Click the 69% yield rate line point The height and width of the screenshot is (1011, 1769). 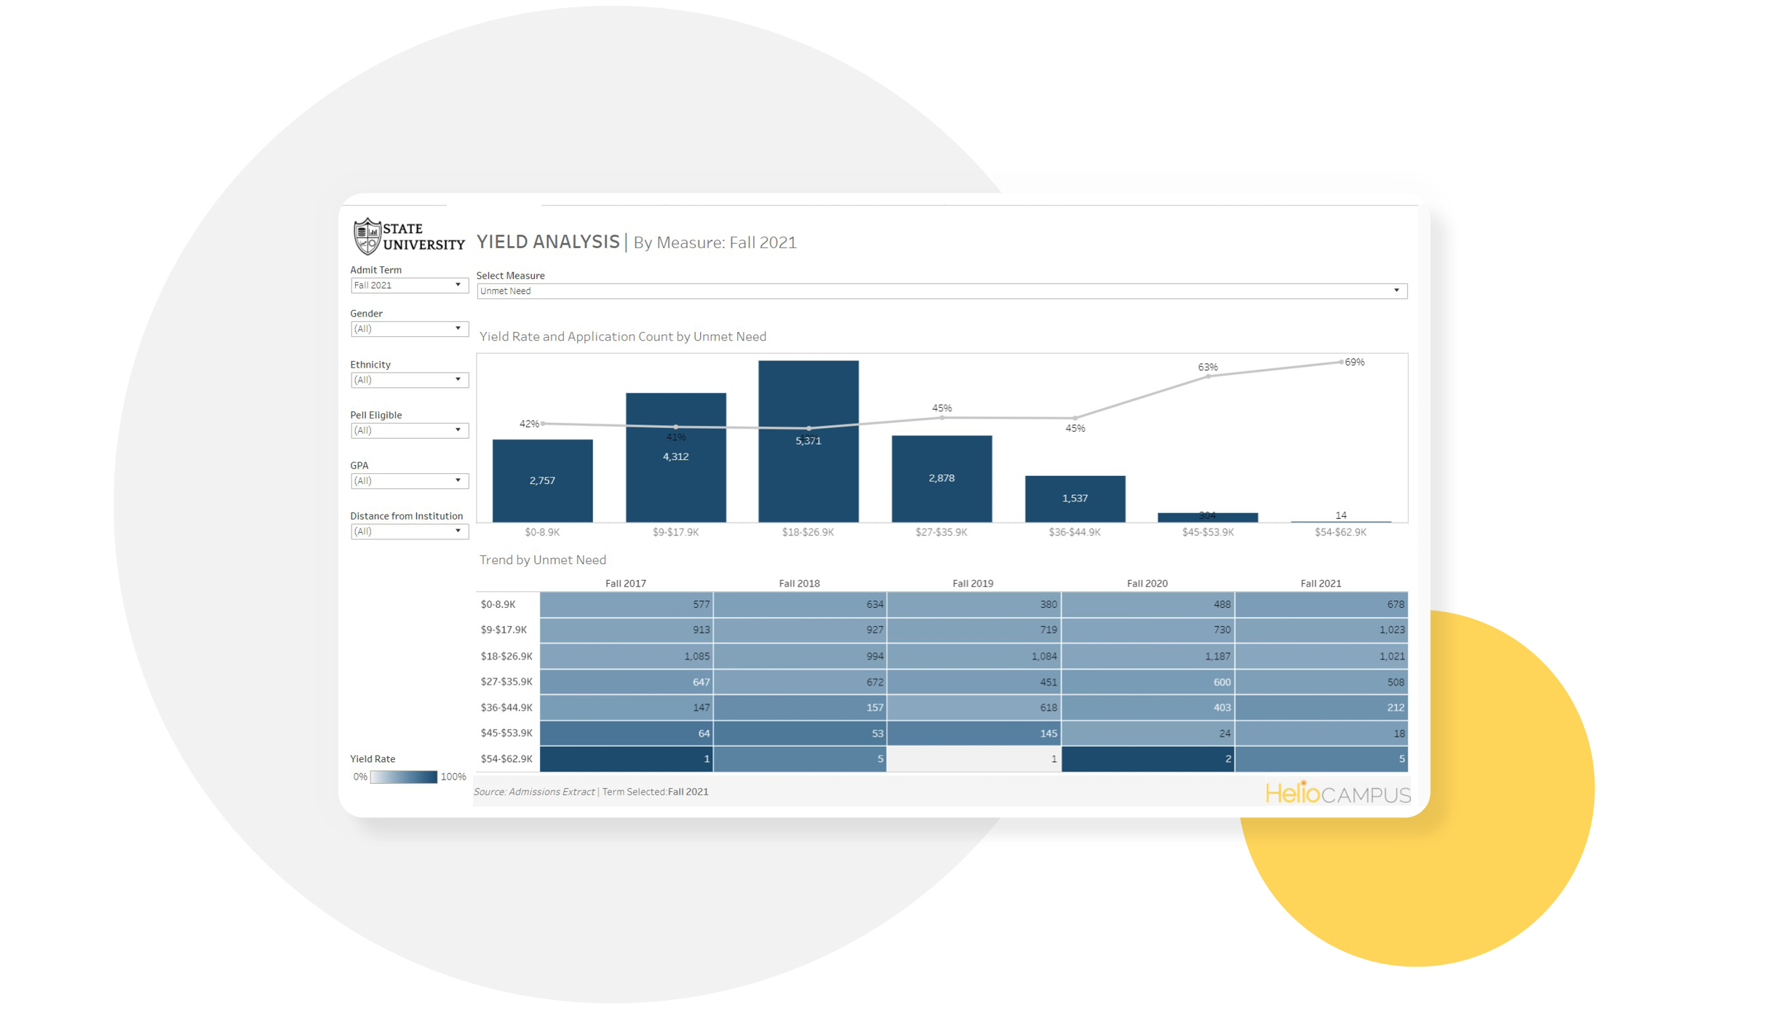[x=1341, y=362]
